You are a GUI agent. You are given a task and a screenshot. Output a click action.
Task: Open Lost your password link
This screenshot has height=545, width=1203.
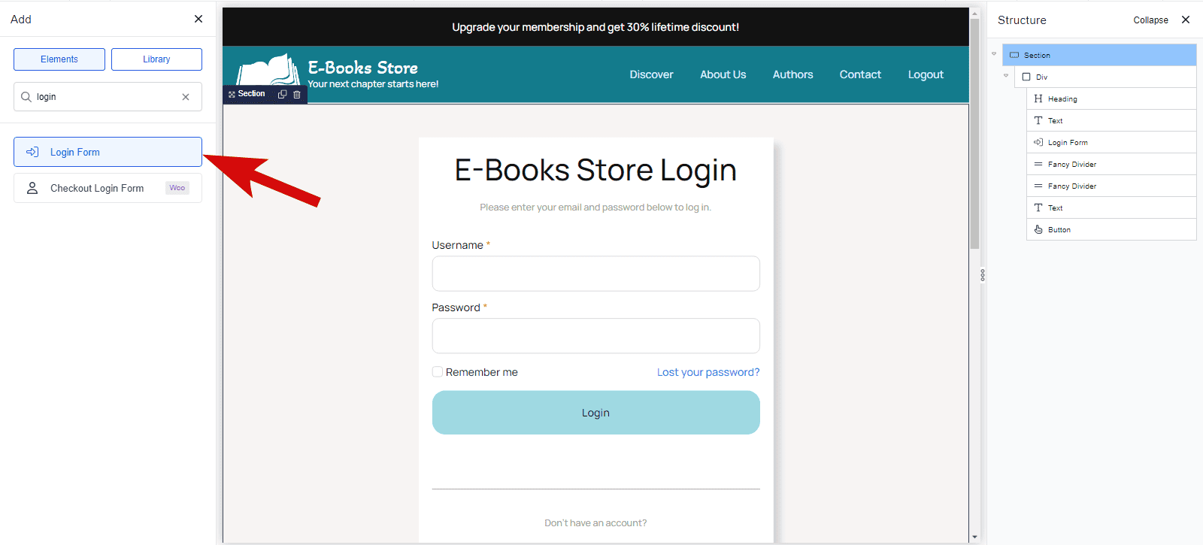coord(708,372)
